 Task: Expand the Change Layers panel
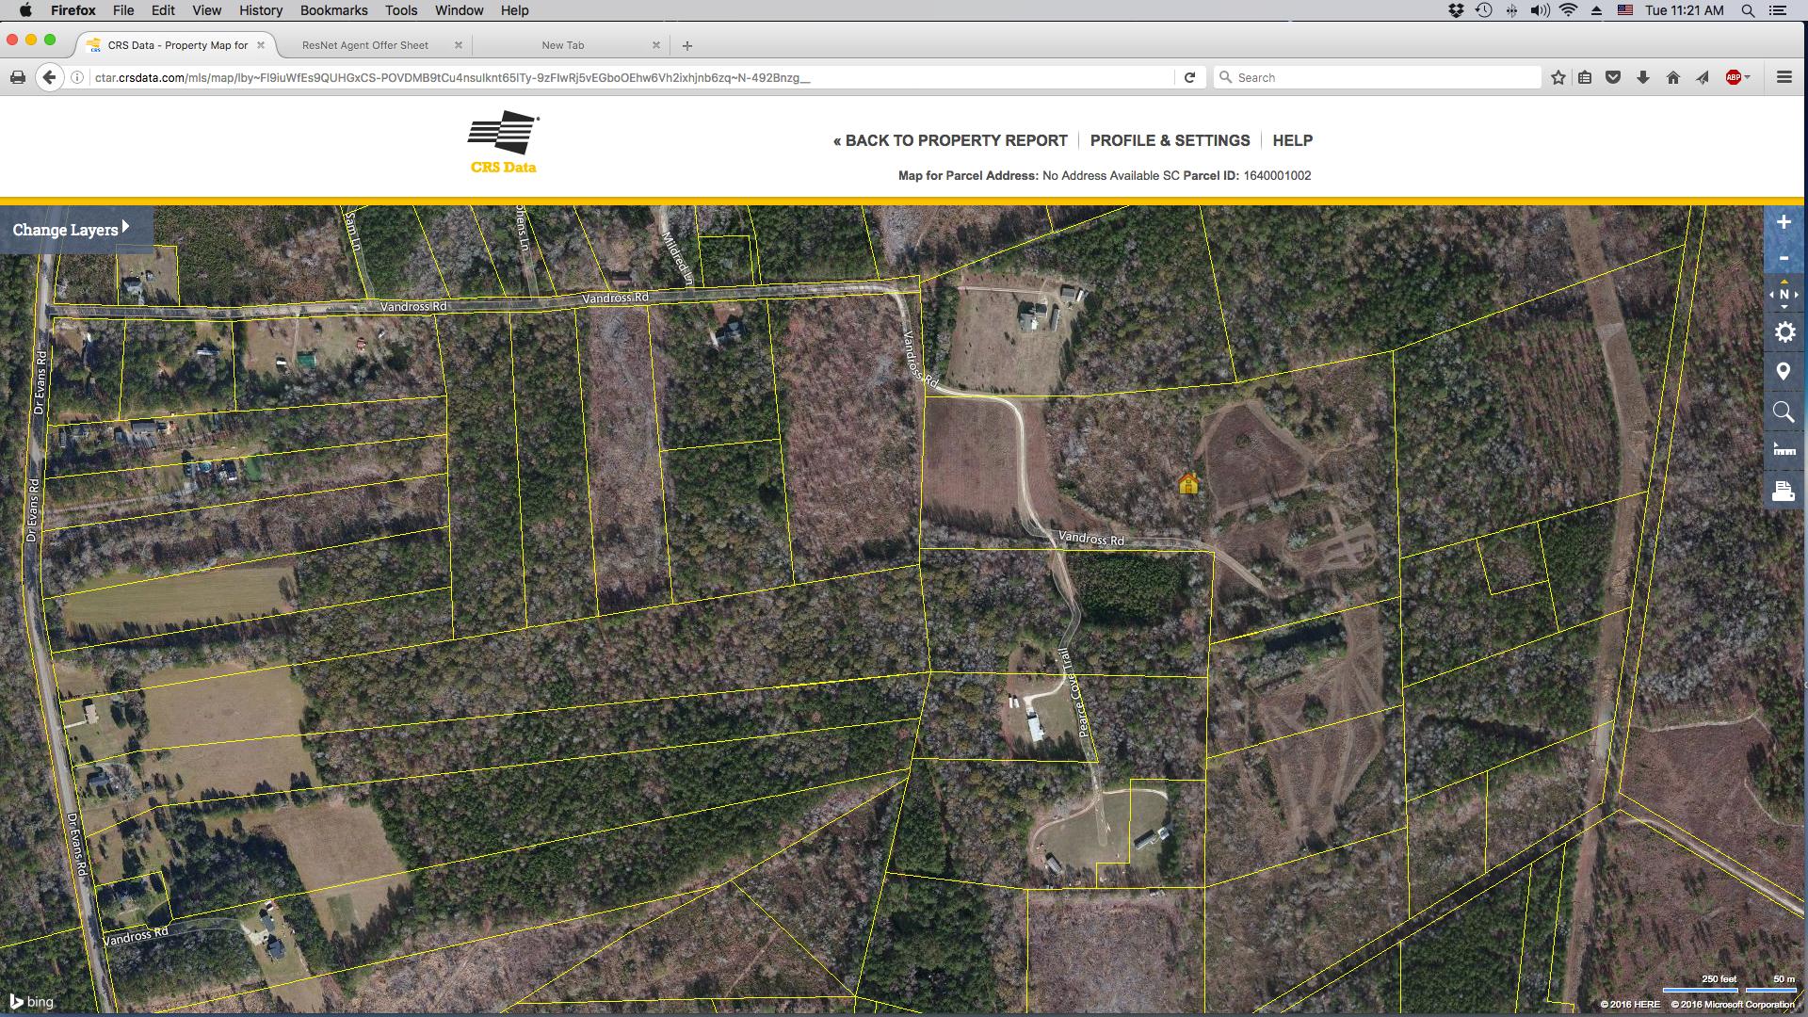pos(72,229)
